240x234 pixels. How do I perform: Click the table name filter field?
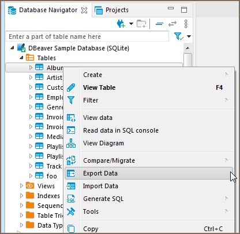[x=87, y=36]
